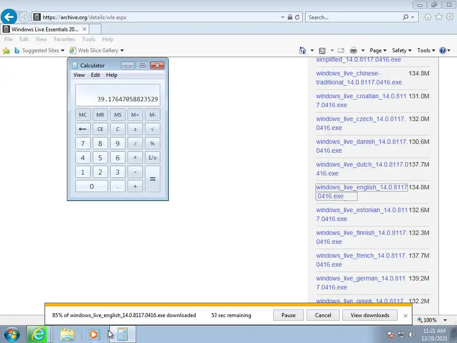Open the blank new tab button
Image resolution: width=457 pixels, height=343 pixels.
[95, 29]
